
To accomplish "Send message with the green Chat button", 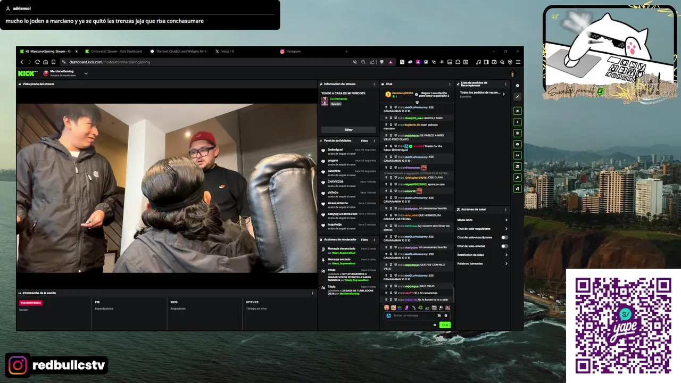I will tap(445, 324).
